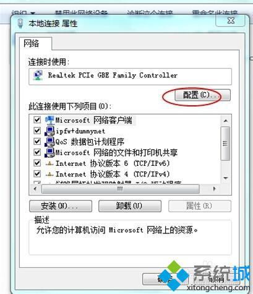Click the 安装(N)... button
The height and width of the screenshot is (294, 253).
click(61, 206)
